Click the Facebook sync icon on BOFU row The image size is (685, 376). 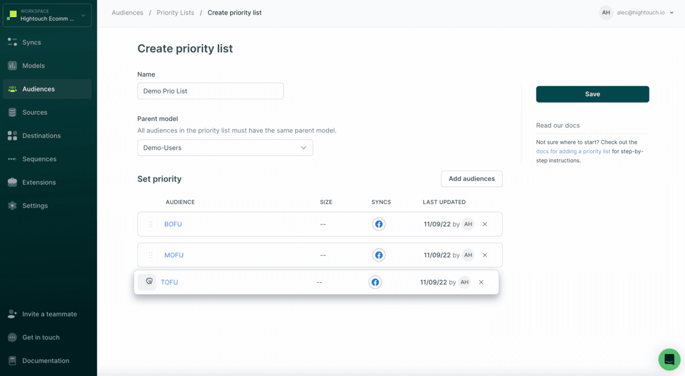point(379,224)
